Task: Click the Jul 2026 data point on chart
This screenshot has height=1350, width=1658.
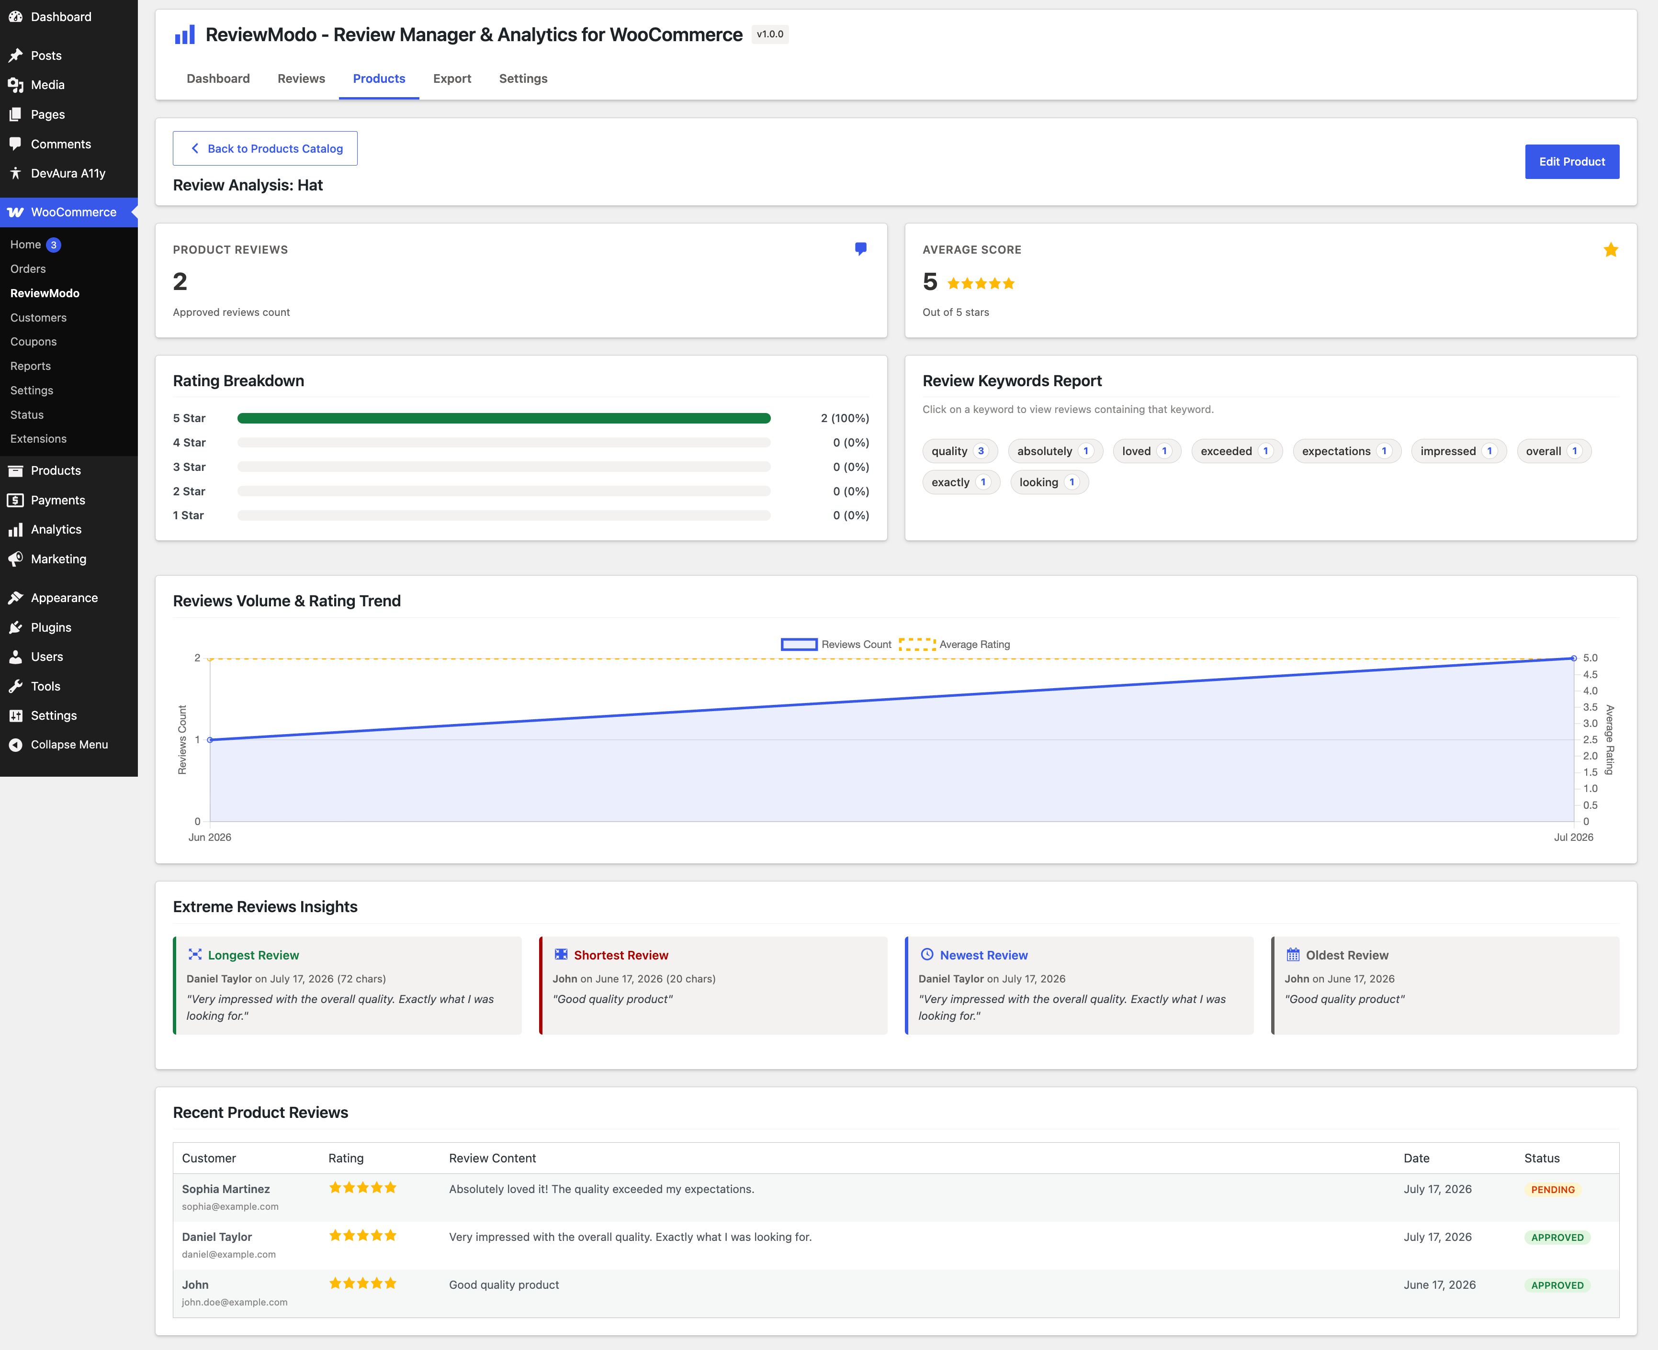Action: pos(1573,658)
